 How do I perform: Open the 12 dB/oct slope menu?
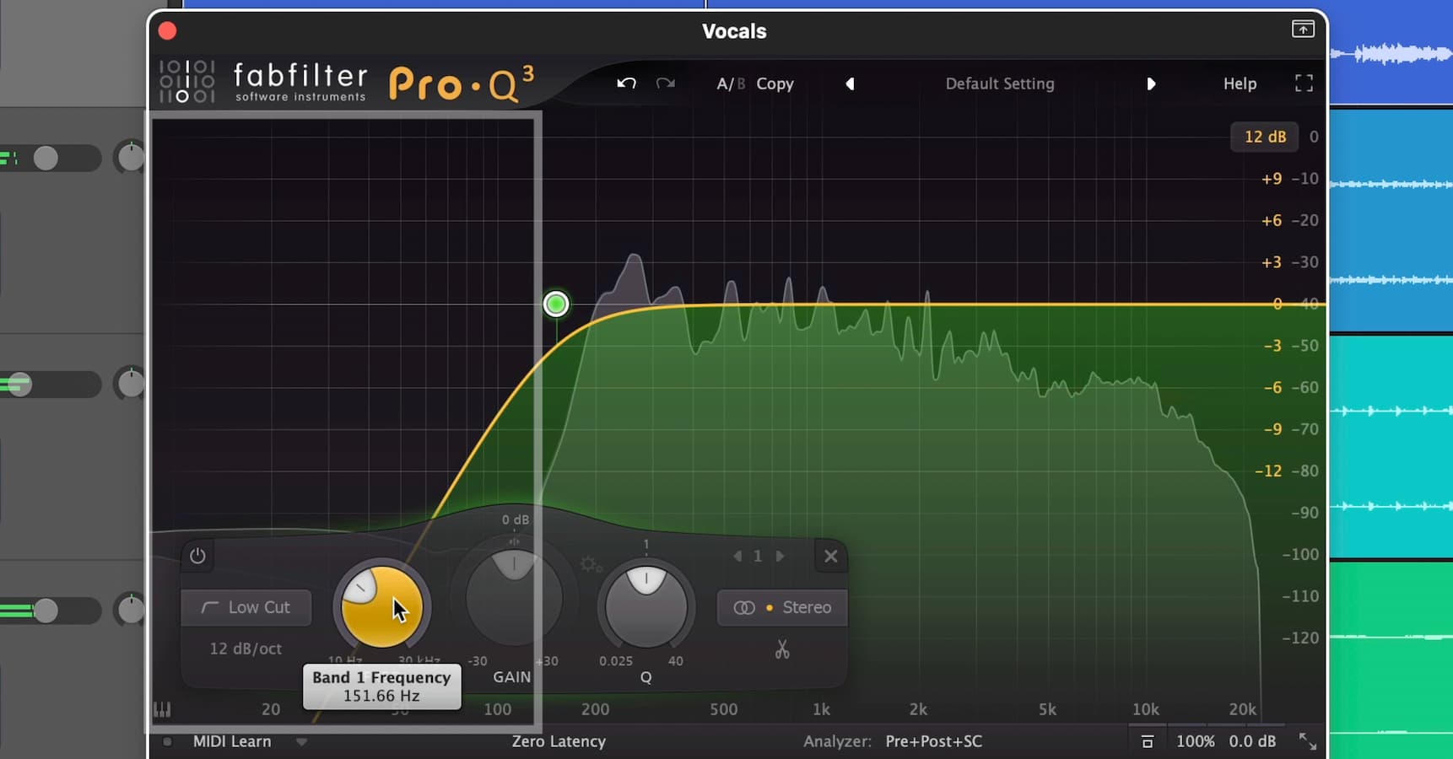point(246,649)
